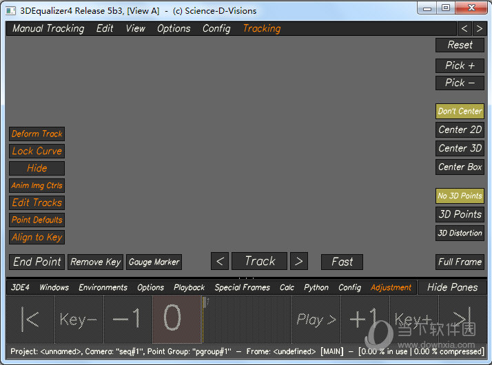
Task: Open the Options menu in top menu bar
Action: [174, 28]
